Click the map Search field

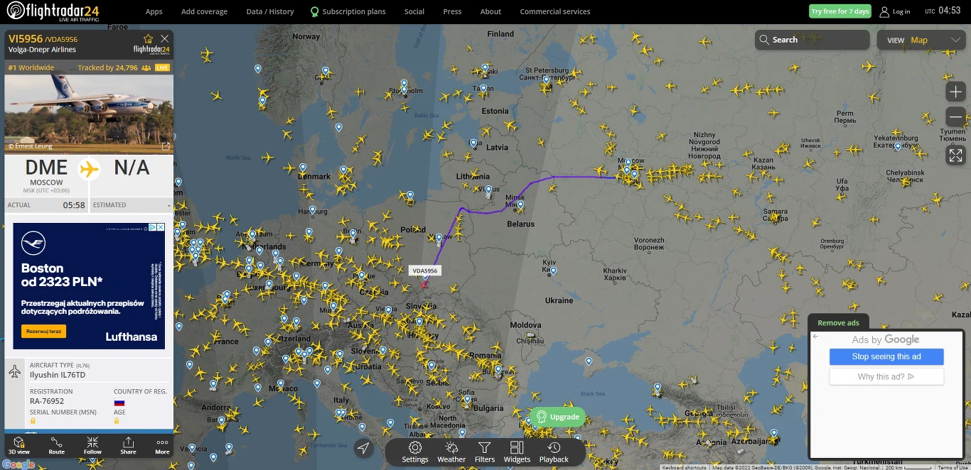(x=812, y=40)
